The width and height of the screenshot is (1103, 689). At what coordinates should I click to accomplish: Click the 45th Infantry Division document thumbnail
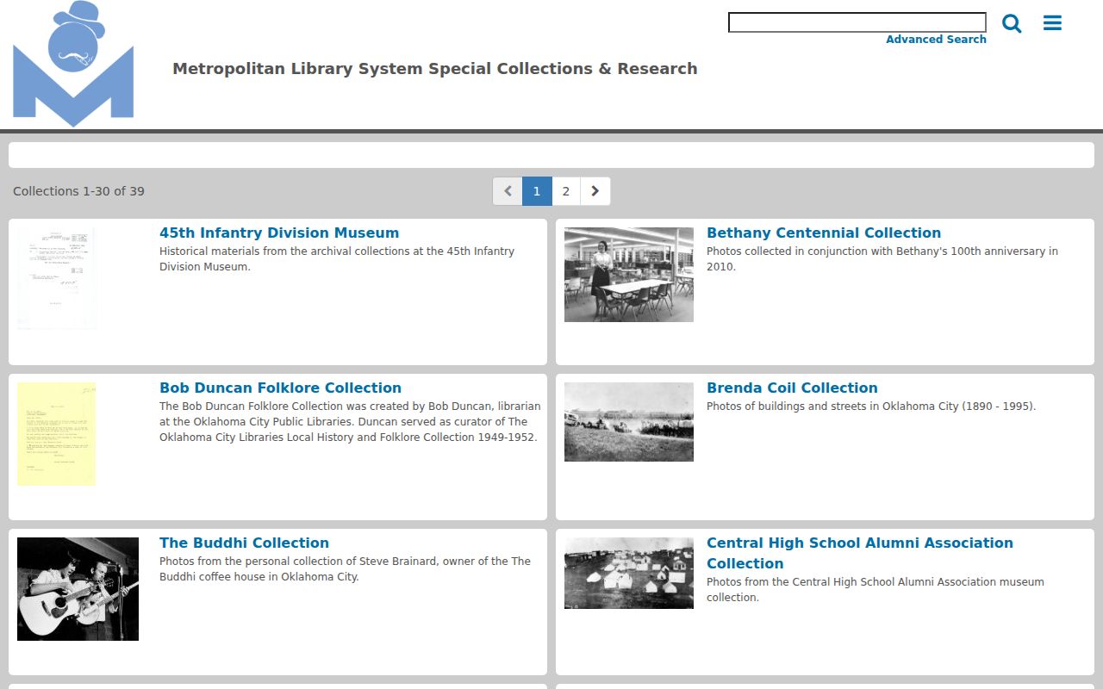tap(57, 278)
